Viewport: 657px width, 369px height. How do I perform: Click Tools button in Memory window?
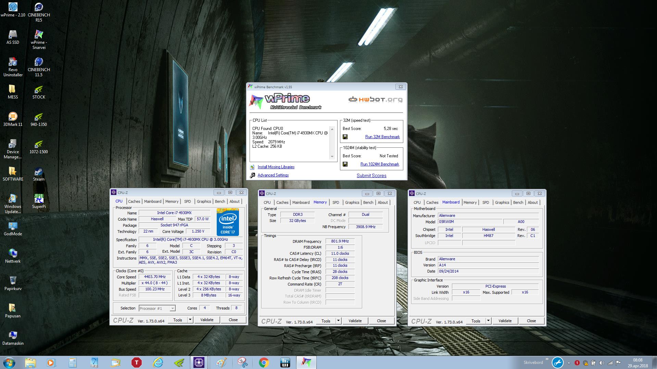(x=326, y=321)
